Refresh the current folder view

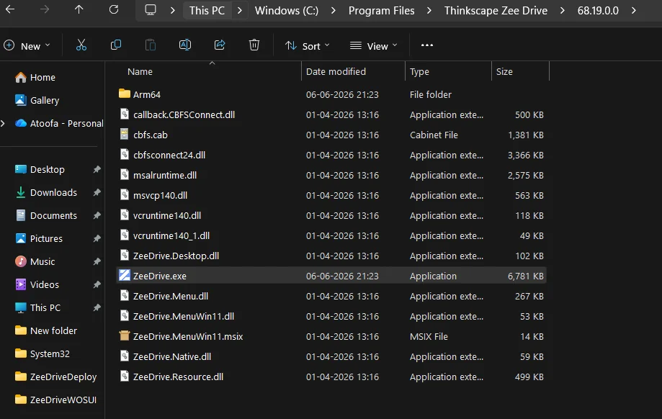114,9
